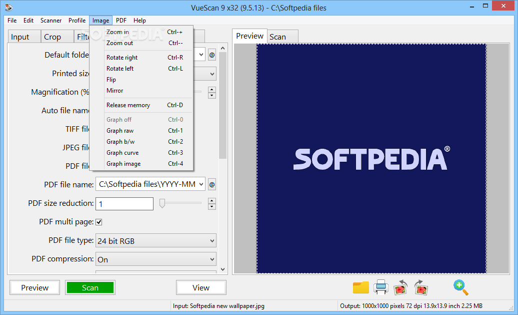
Task: Choose Release memory menu entry
Action: tap(141, 105)
